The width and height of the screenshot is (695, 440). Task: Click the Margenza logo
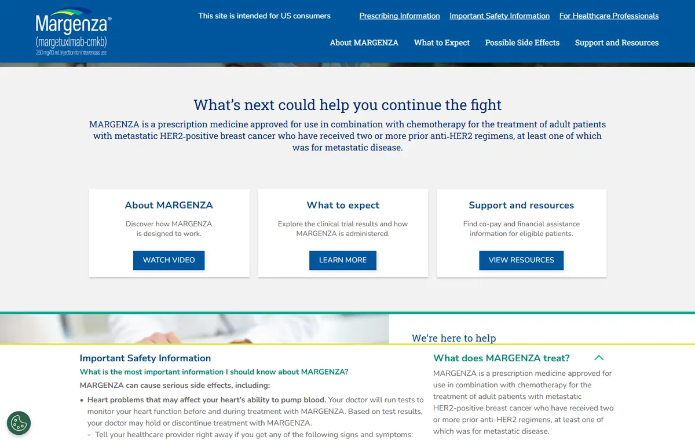[x=74, y=31]
